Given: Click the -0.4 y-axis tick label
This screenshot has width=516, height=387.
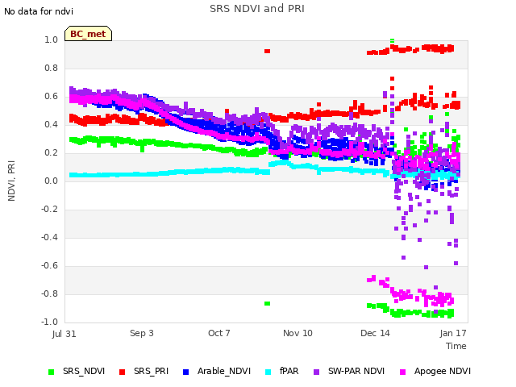Looking at the screenshot, I should 49,238.
